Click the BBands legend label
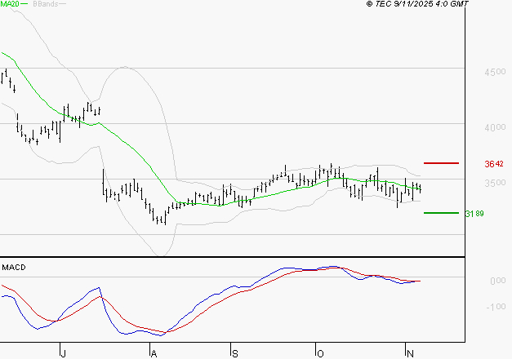 [x=46, y=4]
